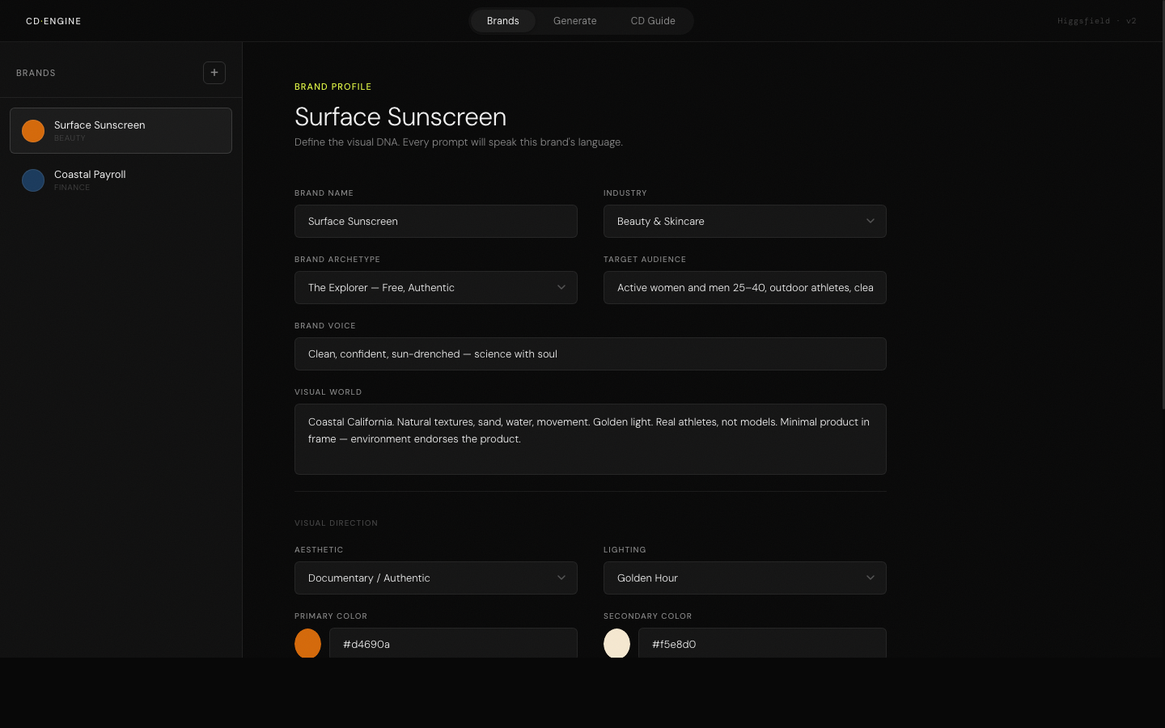Pick the primary color orange swatch
The image size is (1165, 728).
(307, 644)
